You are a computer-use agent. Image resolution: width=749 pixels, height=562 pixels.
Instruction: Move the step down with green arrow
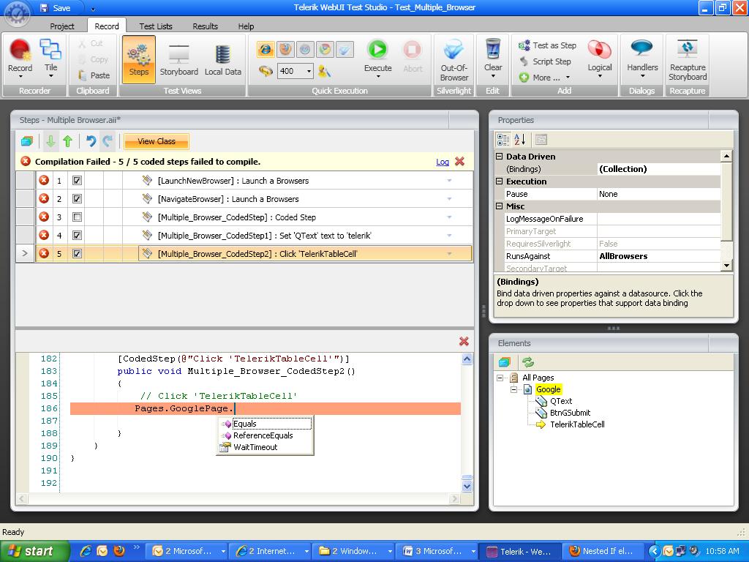point(50,141)
